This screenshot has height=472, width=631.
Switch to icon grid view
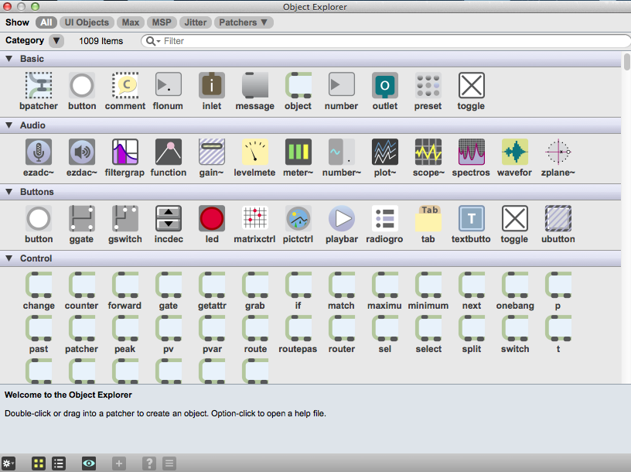(x=39, y=463)
